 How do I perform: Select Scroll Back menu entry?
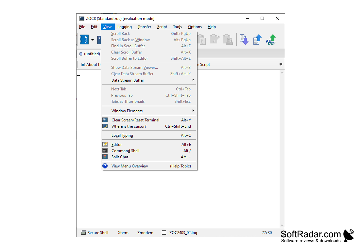(x=149, y=33)
